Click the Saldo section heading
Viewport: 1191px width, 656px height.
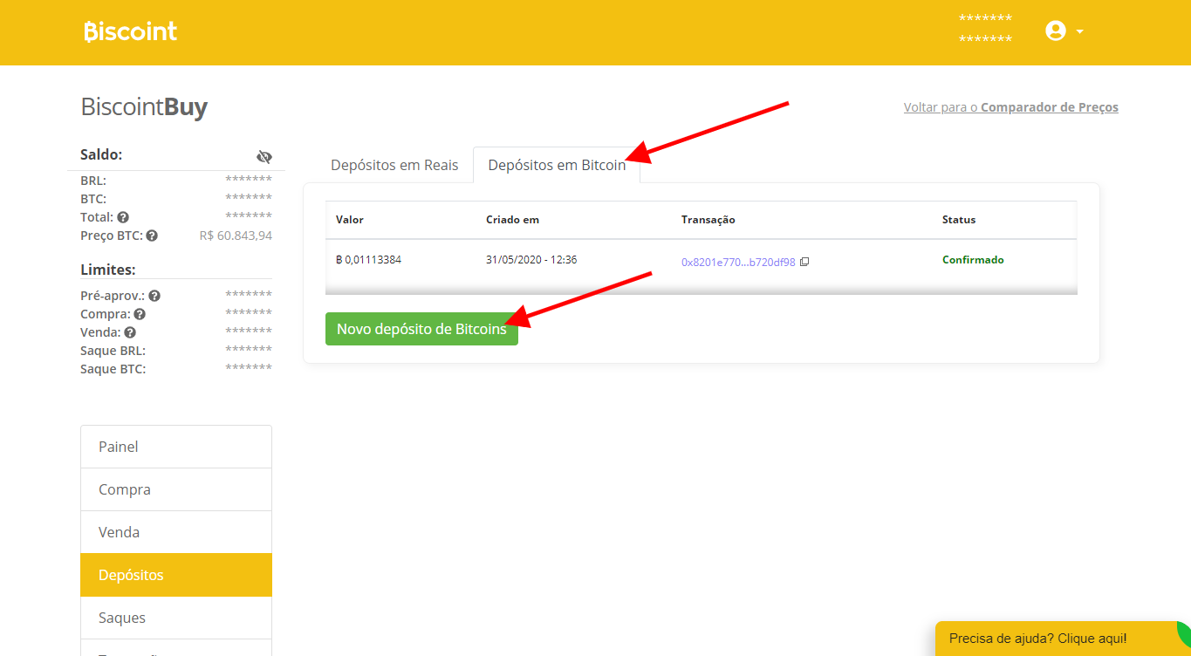101,154
